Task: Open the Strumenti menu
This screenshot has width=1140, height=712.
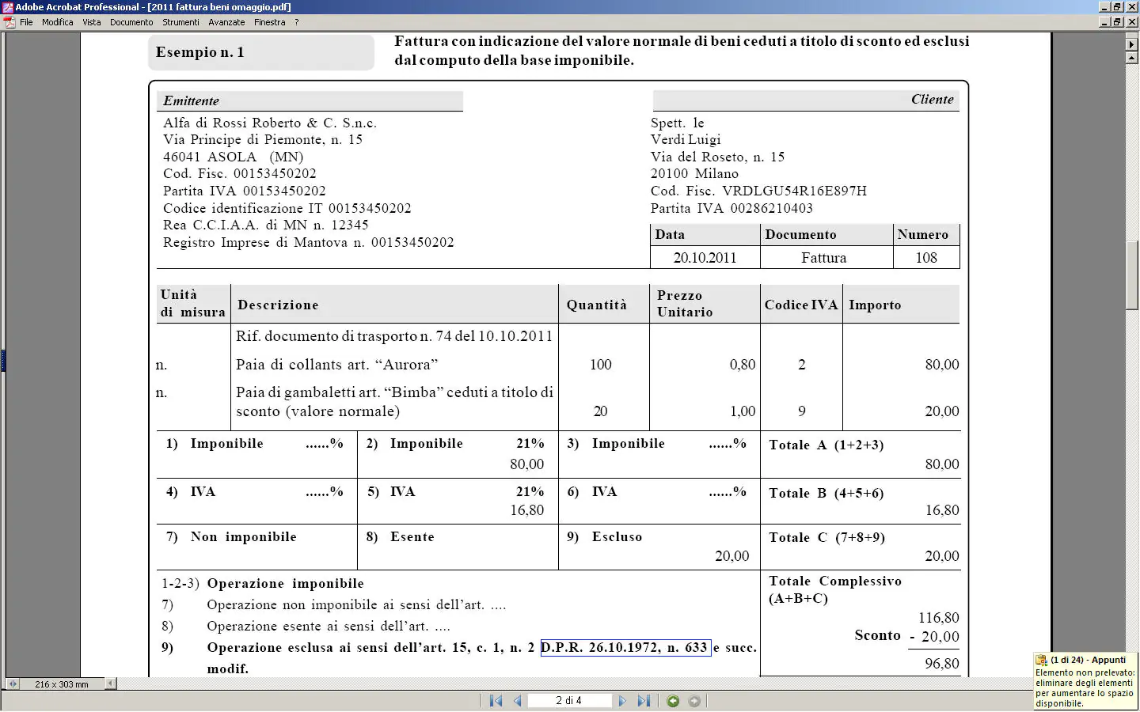Action: 180,22
